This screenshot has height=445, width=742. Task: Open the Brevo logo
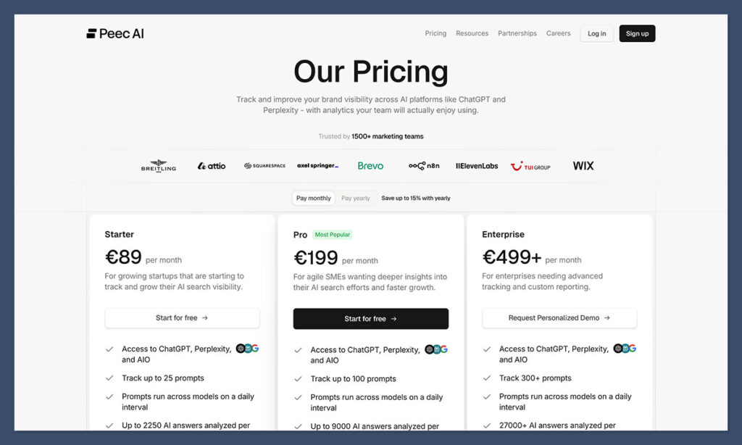pyautogui.click(x=370, y=165)
